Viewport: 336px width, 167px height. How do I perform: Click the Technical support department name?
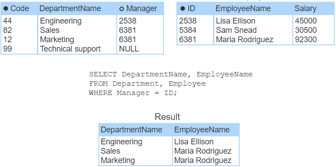(x=70, y=49)
